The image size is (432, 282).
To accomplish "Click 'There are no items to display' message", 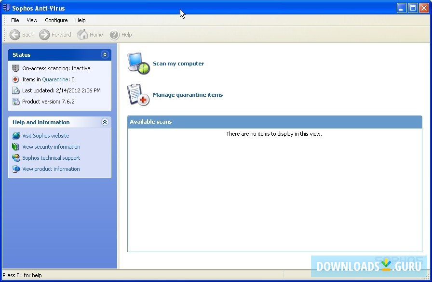I will 274,134.
